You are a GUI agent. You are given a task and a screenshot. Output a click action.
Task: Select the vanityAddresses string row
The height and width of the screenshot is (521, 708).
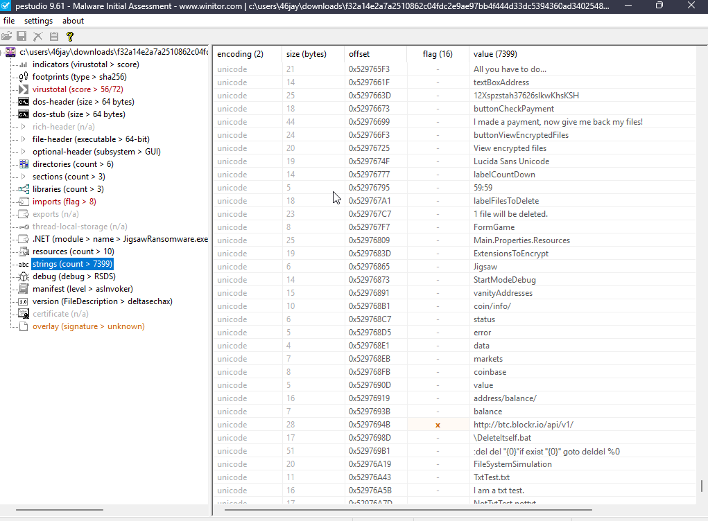point(454,293)
